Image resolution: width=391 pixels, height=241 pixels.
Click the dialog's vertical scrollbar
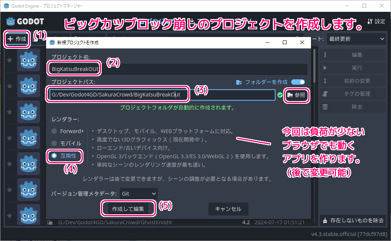[x=314, y=66]
